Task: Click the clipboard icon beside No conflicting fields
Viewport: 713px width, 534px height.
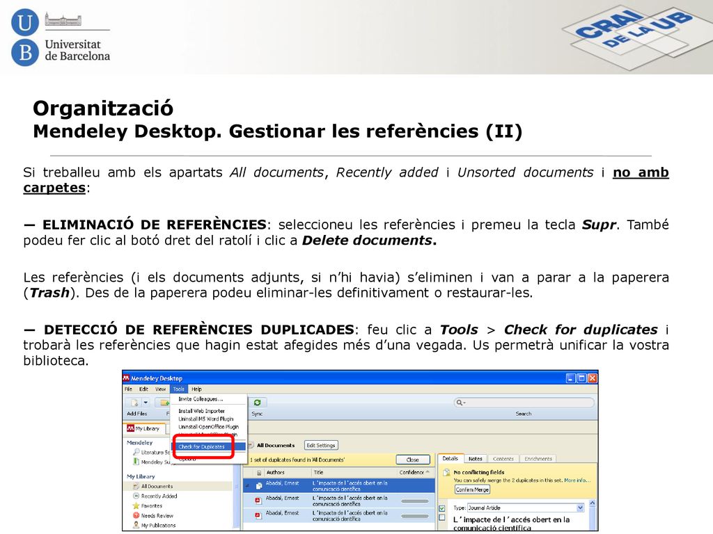Action: [x=447, y=473]
